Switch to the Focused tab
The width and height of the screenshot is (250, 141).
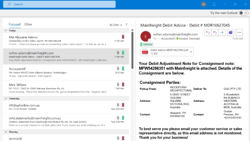[14, 24]
